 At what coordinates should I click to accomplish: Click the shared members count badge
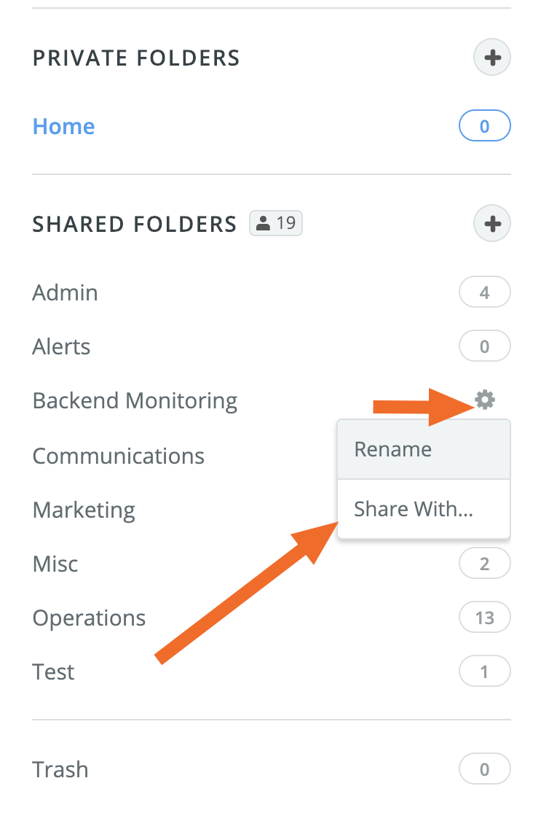click(x=276, y=223)
